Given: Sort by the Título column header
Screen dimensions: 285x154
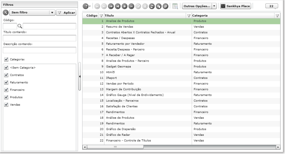Looking at the screenshot, I should (x=109, y=16).
